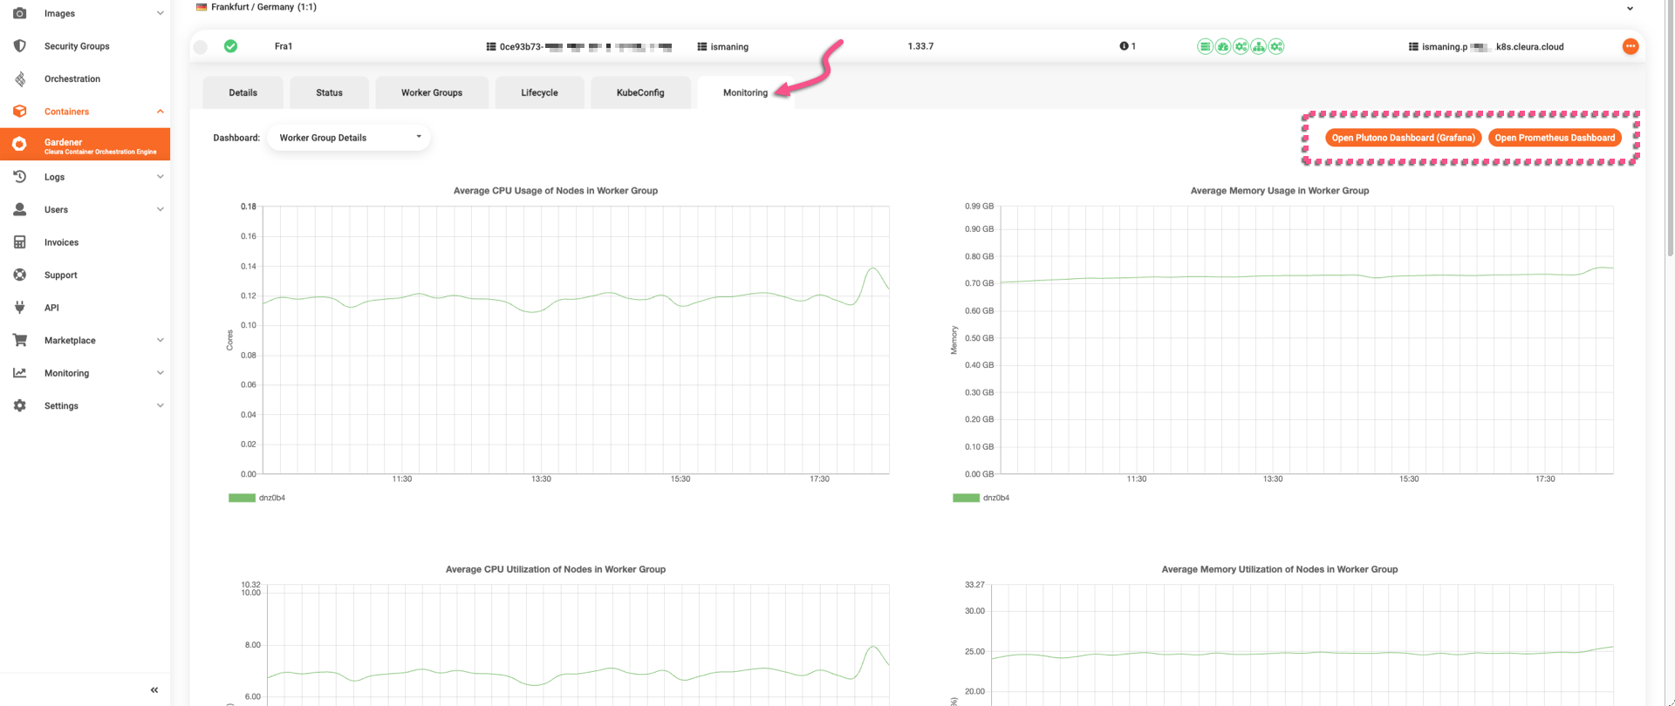
Task: Toggle dnz0b4 legend swatch in CPU Usage chart
Action: [242, 498]
